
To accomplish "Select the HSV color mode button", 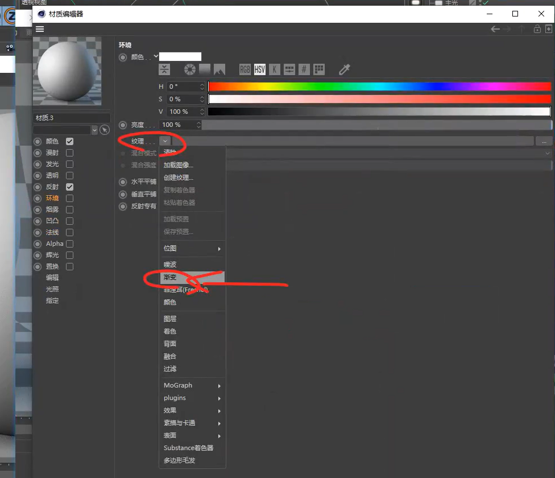I will click(260, 69).
